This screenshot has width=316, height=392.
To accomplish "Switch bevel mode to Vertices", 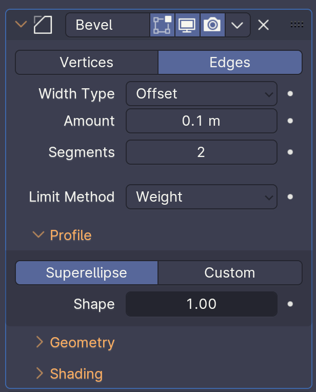I will click(x=87, y=63).
